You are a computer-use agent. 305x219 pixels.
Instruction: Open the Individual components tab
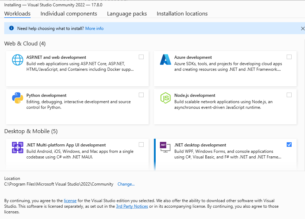pyautogui.click(x=69, y=14)
